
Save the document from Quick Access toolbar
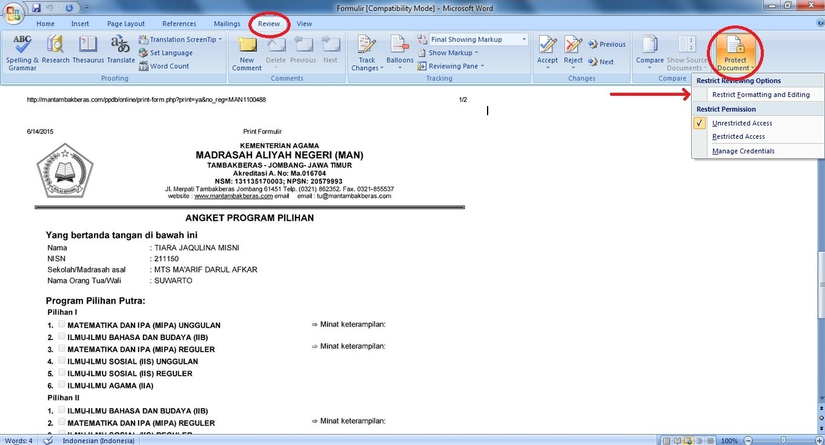coord(36,8)
